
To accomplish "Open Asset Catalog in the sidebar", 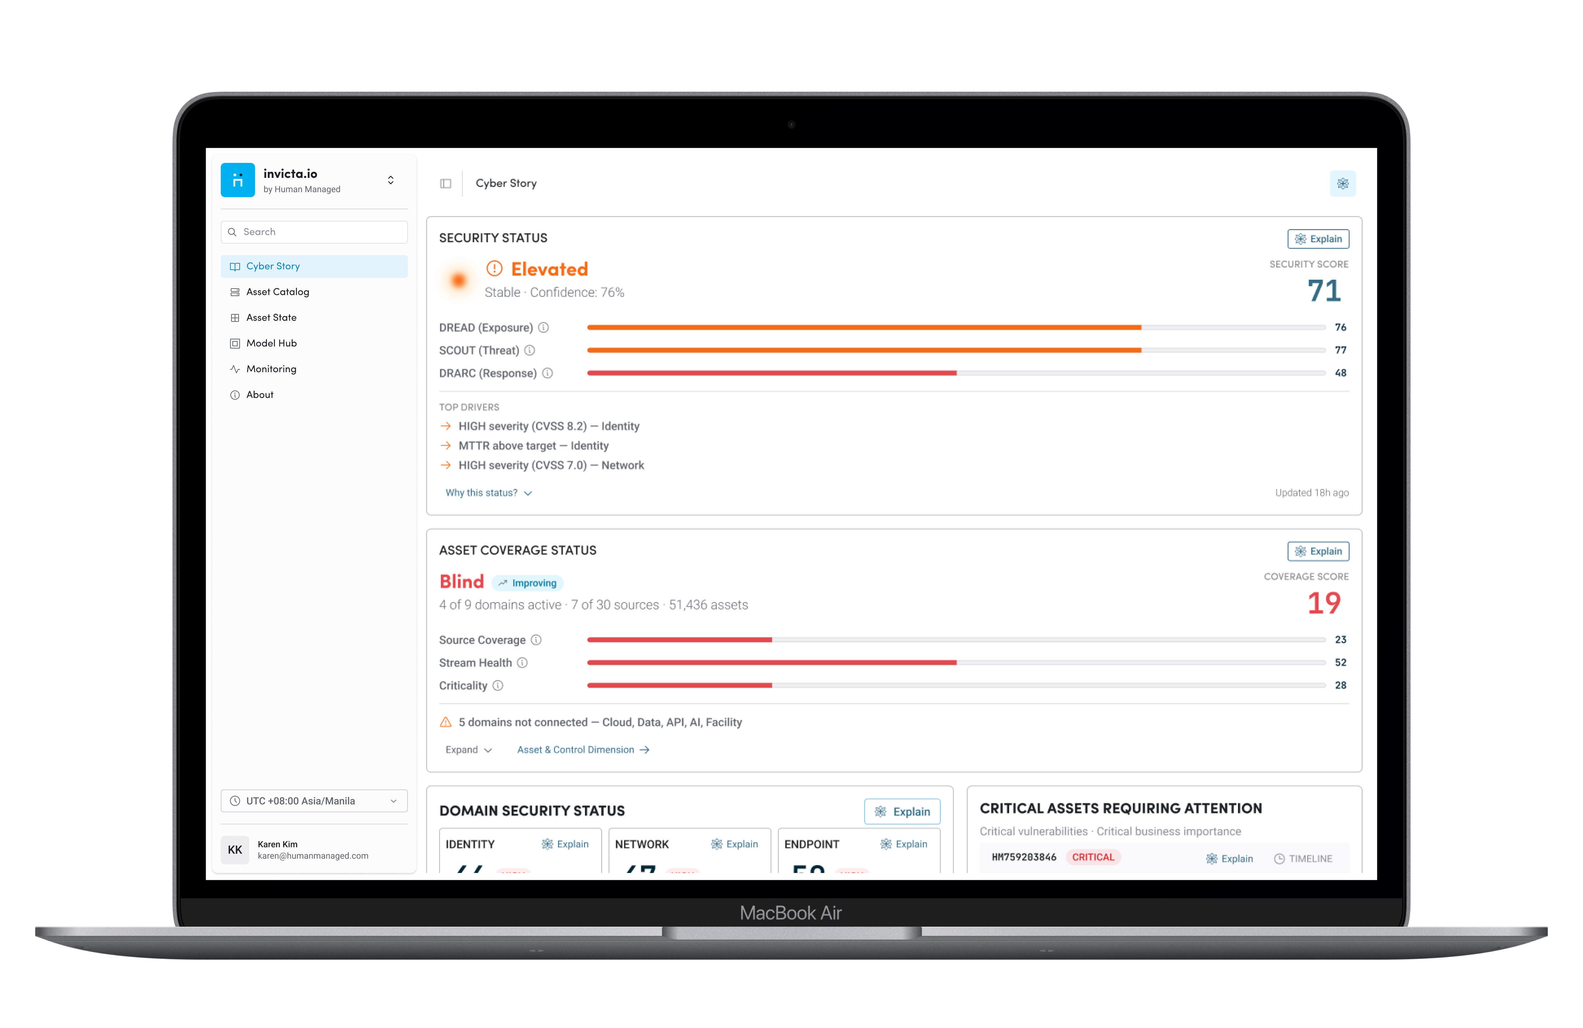I will click(314, 292).
